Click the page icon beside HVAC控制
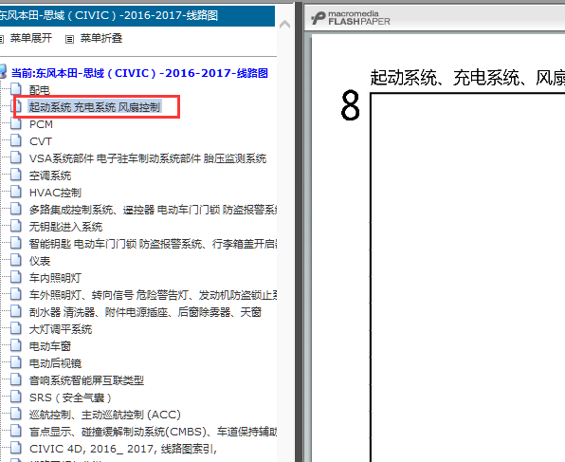 [x=16, y=192]
